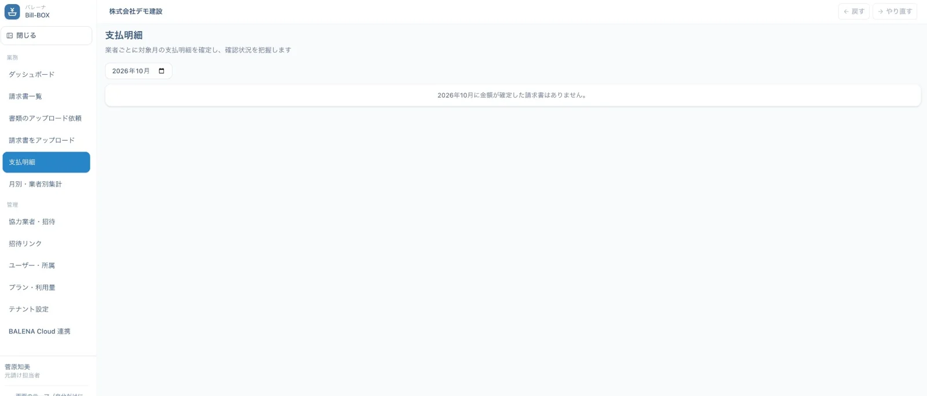Open 書類のアップロード依頼 menu item
Viewport: 927px width, 396px height.
coord(46,118)
